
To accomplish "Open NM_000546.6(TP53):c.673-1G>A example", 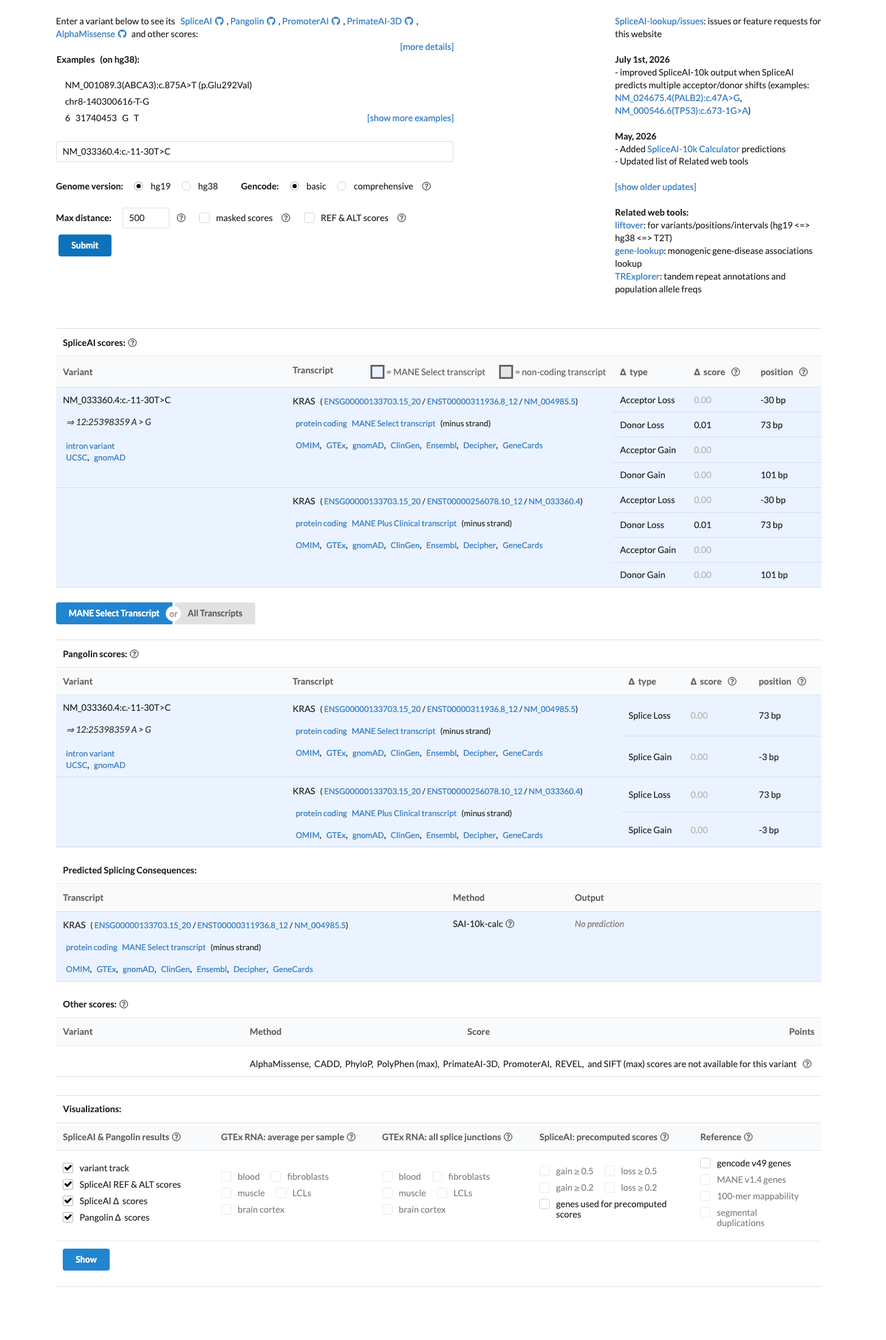I will point(681,111).
